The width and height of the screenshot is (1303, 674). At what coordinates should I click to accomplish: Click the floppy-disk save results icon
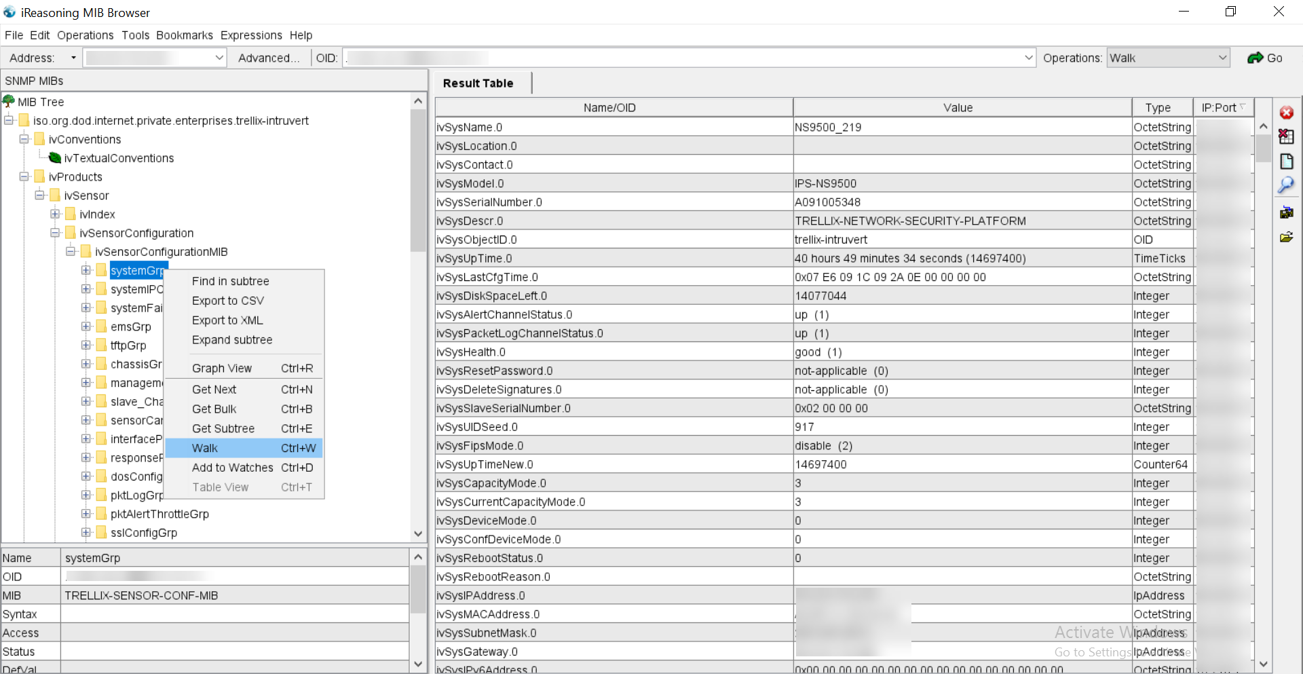(1286, 213)
